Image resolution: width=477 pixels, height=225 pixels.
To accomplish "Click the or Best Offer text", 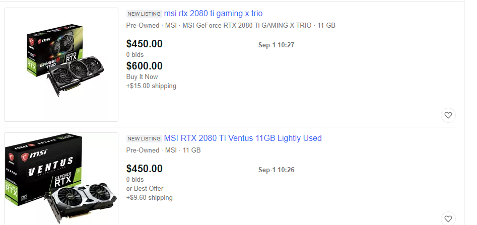I will 145,189.
